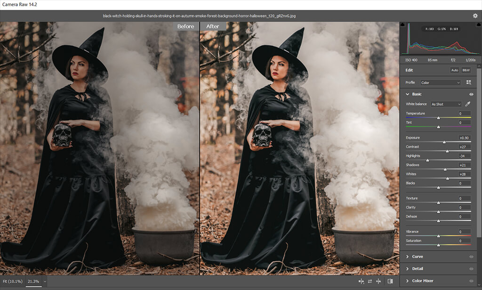Click the scroll up arrow of edit panel
The image size is (482, 290).
[479, 66]
